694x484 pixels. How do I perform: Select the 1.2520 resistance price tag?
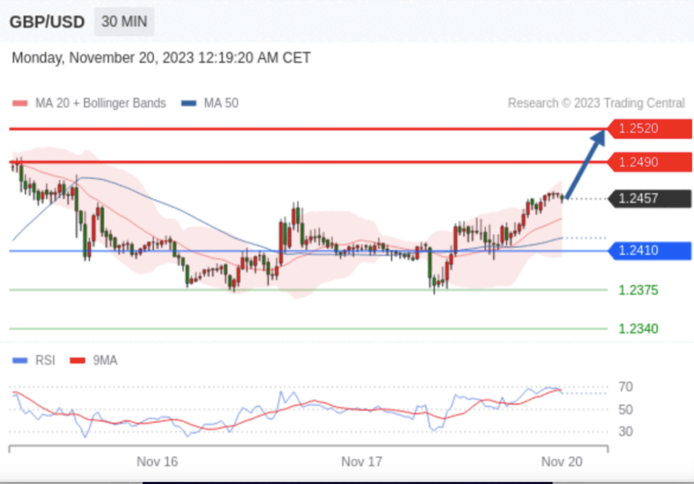(650, 129)
